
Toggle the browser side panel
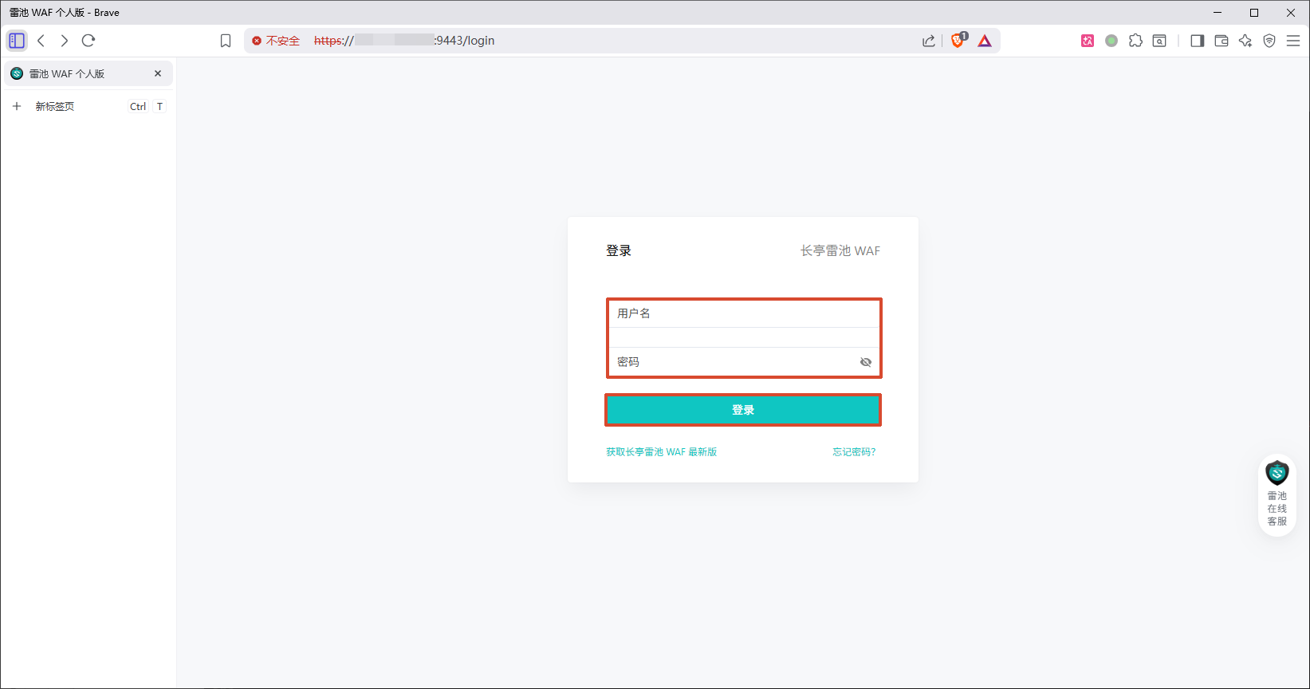click(1197, 41)
